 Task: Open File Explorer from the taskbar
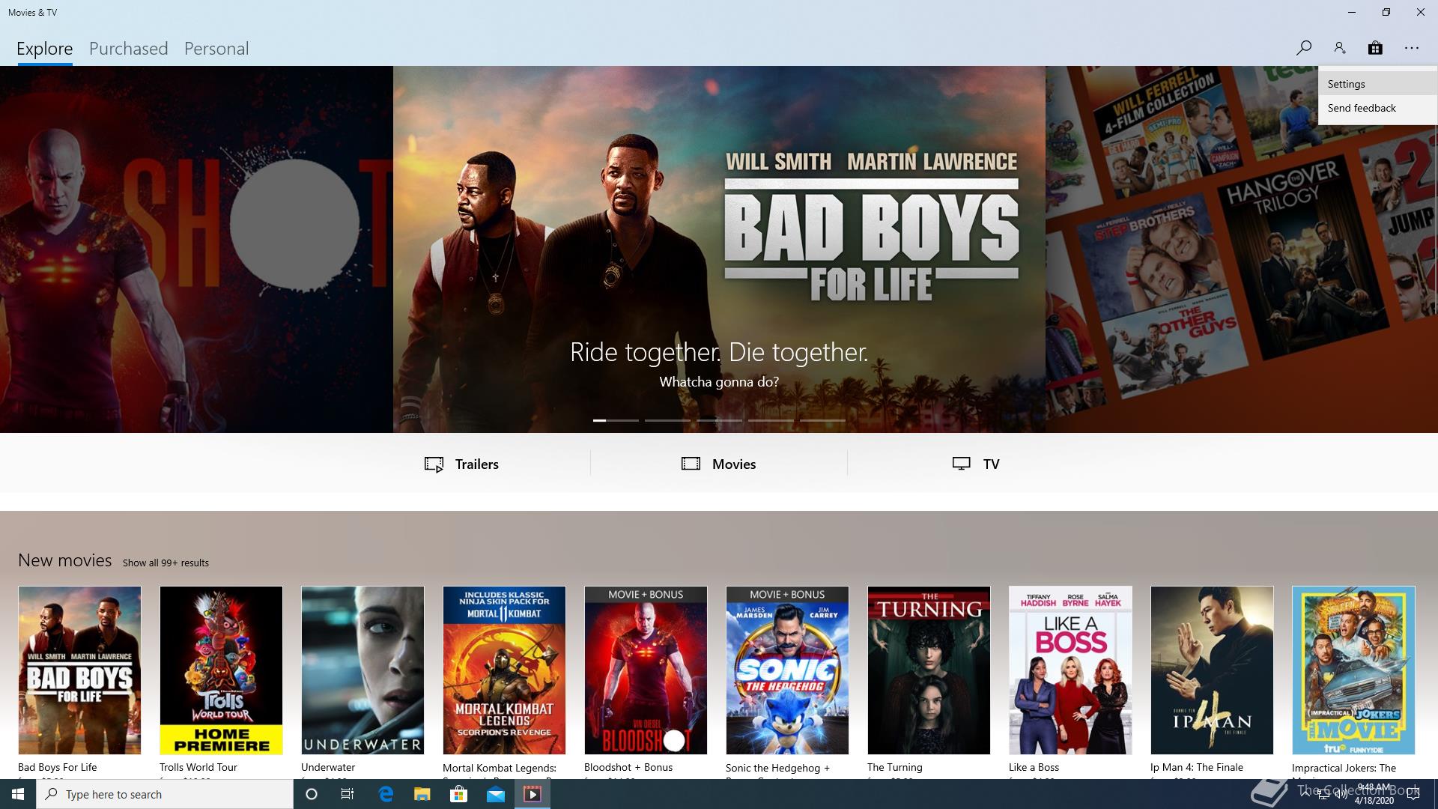[x=422, y=794]
